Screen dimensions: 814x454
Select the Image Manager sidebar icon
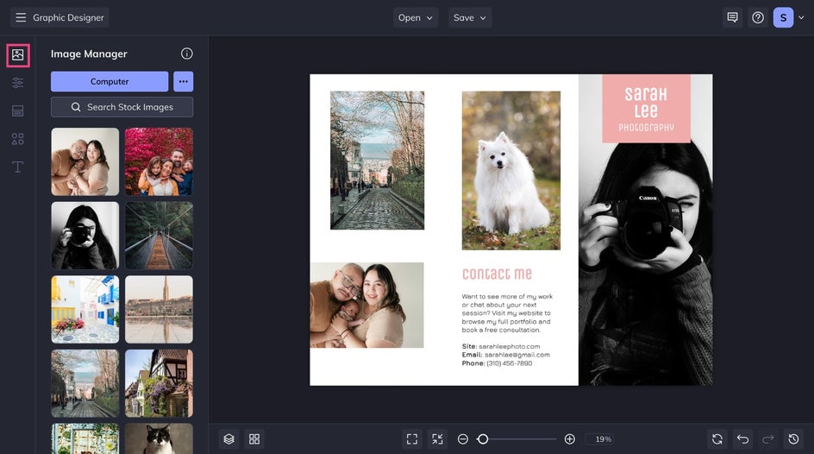17,55
